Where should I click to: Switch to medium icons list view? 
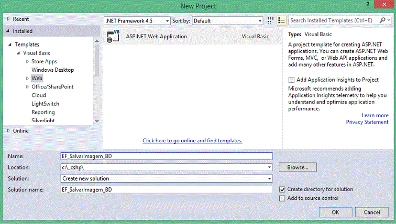[x=281, y=21]
